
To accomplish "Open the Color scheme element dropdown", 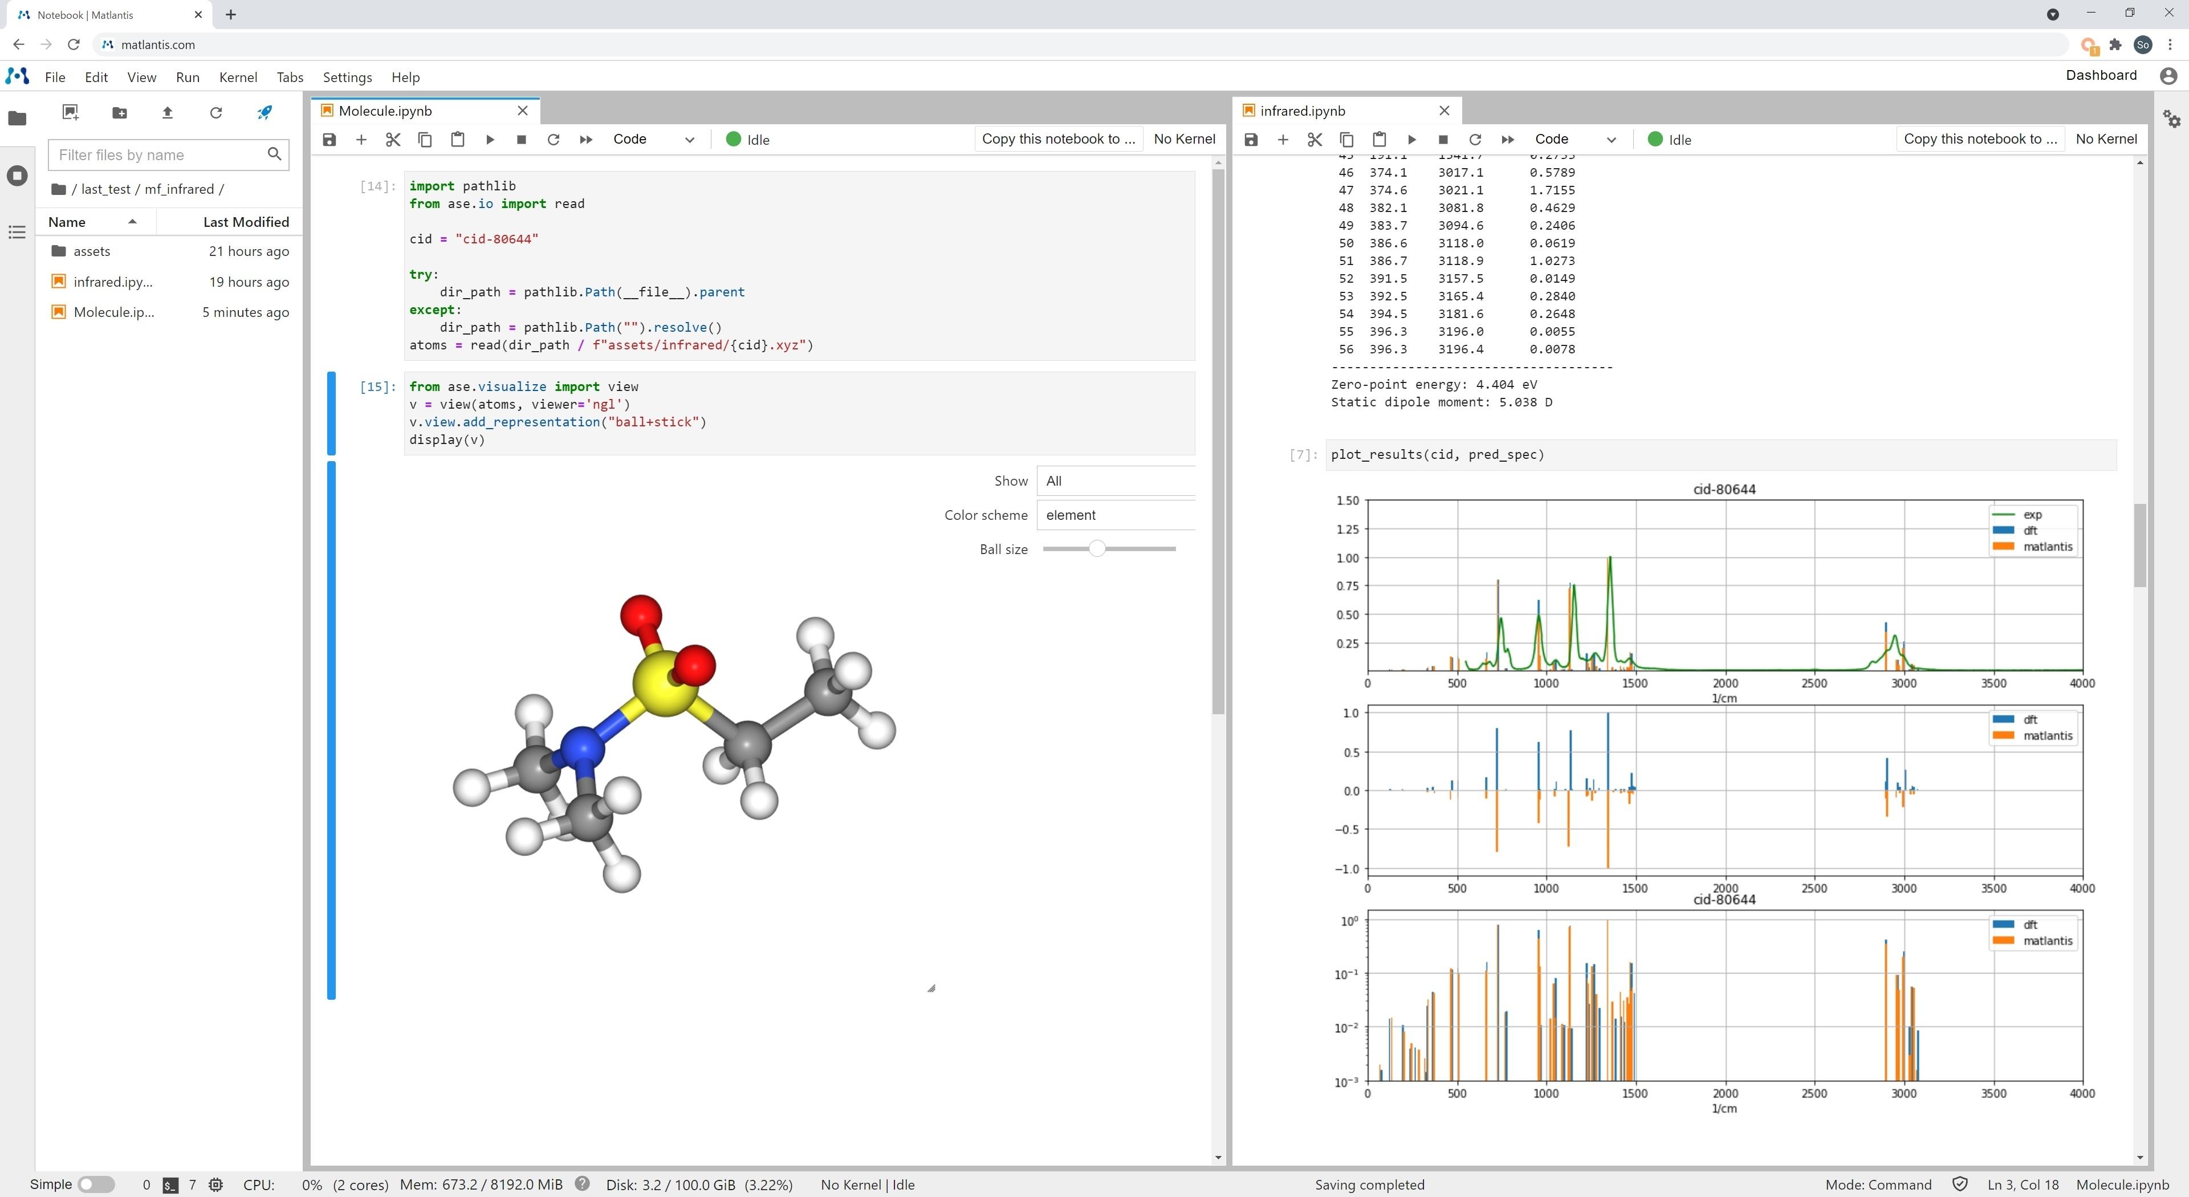I will (x=1115, y=515).
